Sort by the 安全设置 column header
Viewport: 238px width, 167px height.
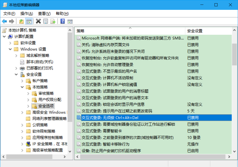(x=208, y=31)
